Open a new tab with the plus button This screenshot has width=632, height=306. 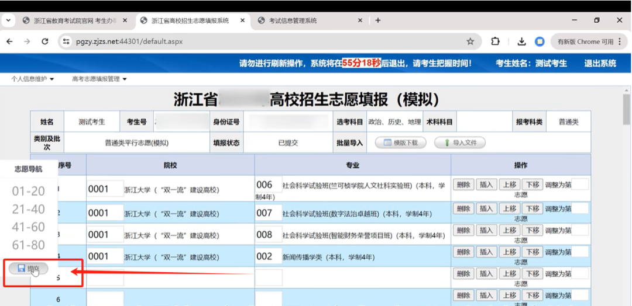tap(377, 20)
